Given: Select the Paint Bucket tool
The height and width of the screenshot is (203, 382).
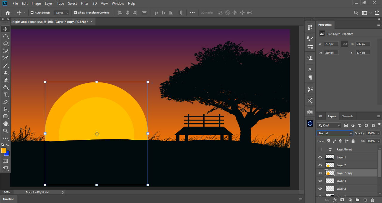Looking at the screenshot, I should (x=5, y=87).
